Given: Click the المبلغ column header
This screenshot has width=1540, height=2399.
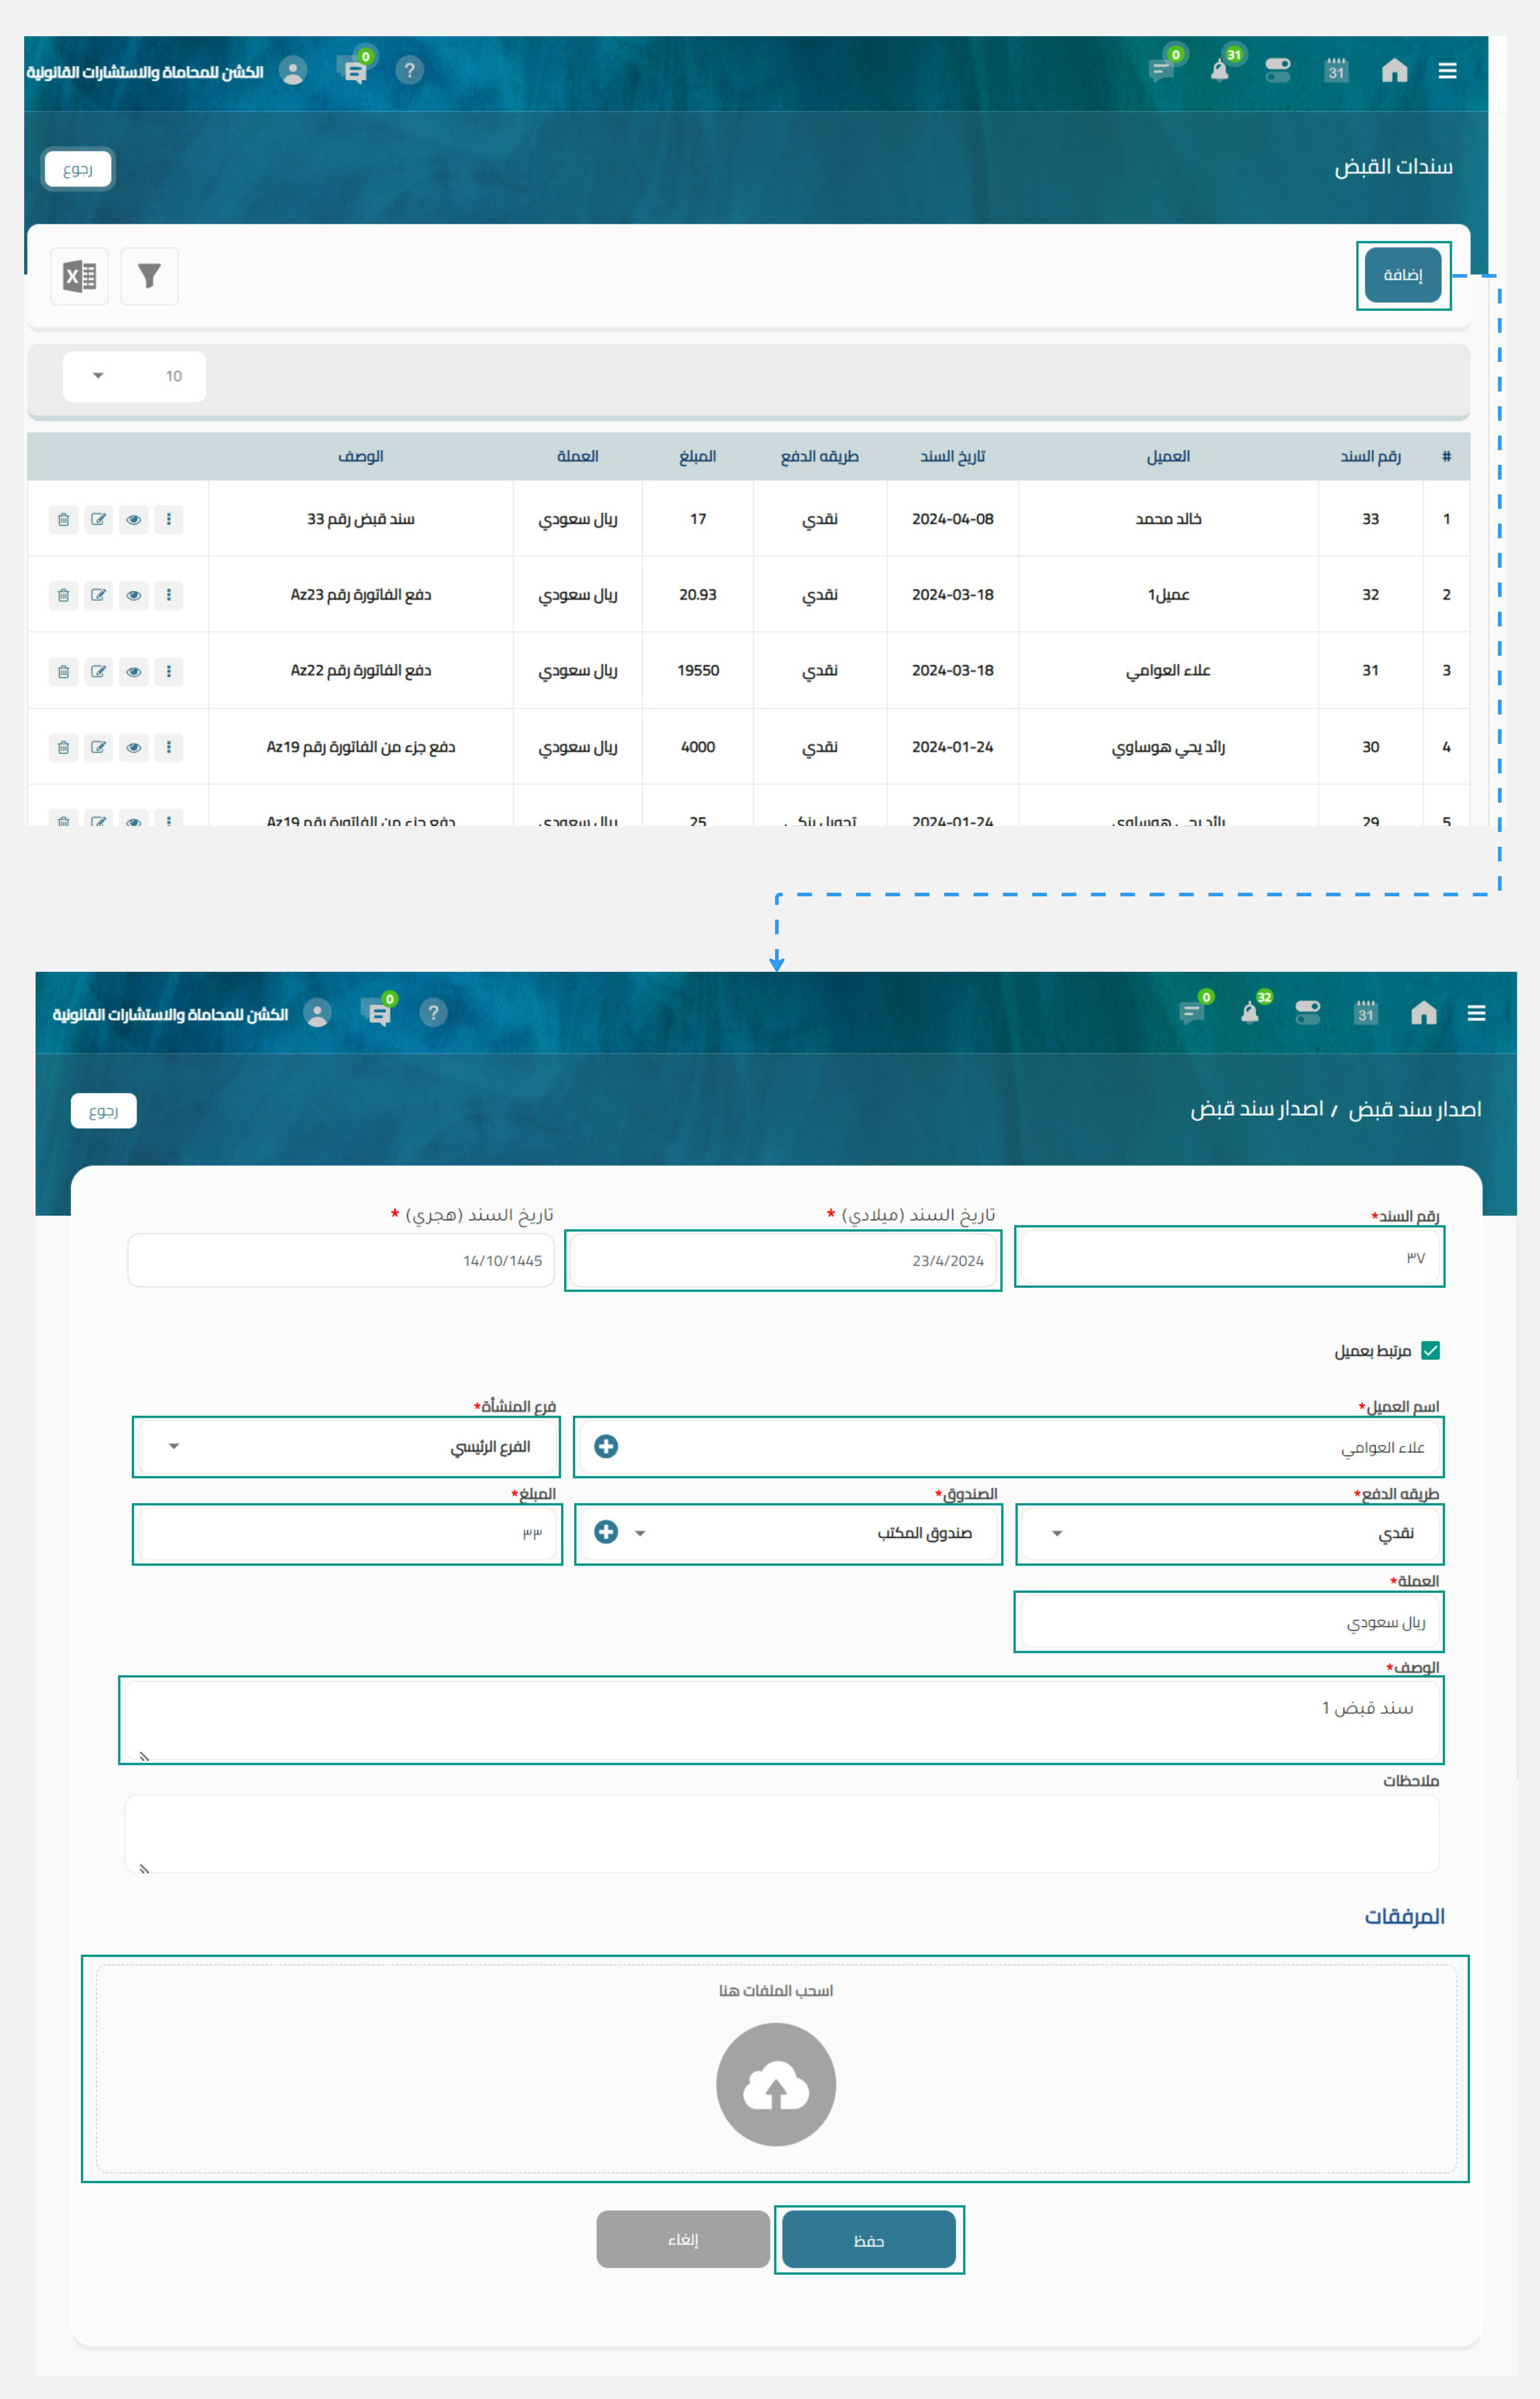Looking at the screenshot, I should pyautogui.click(x=698, y=456).
